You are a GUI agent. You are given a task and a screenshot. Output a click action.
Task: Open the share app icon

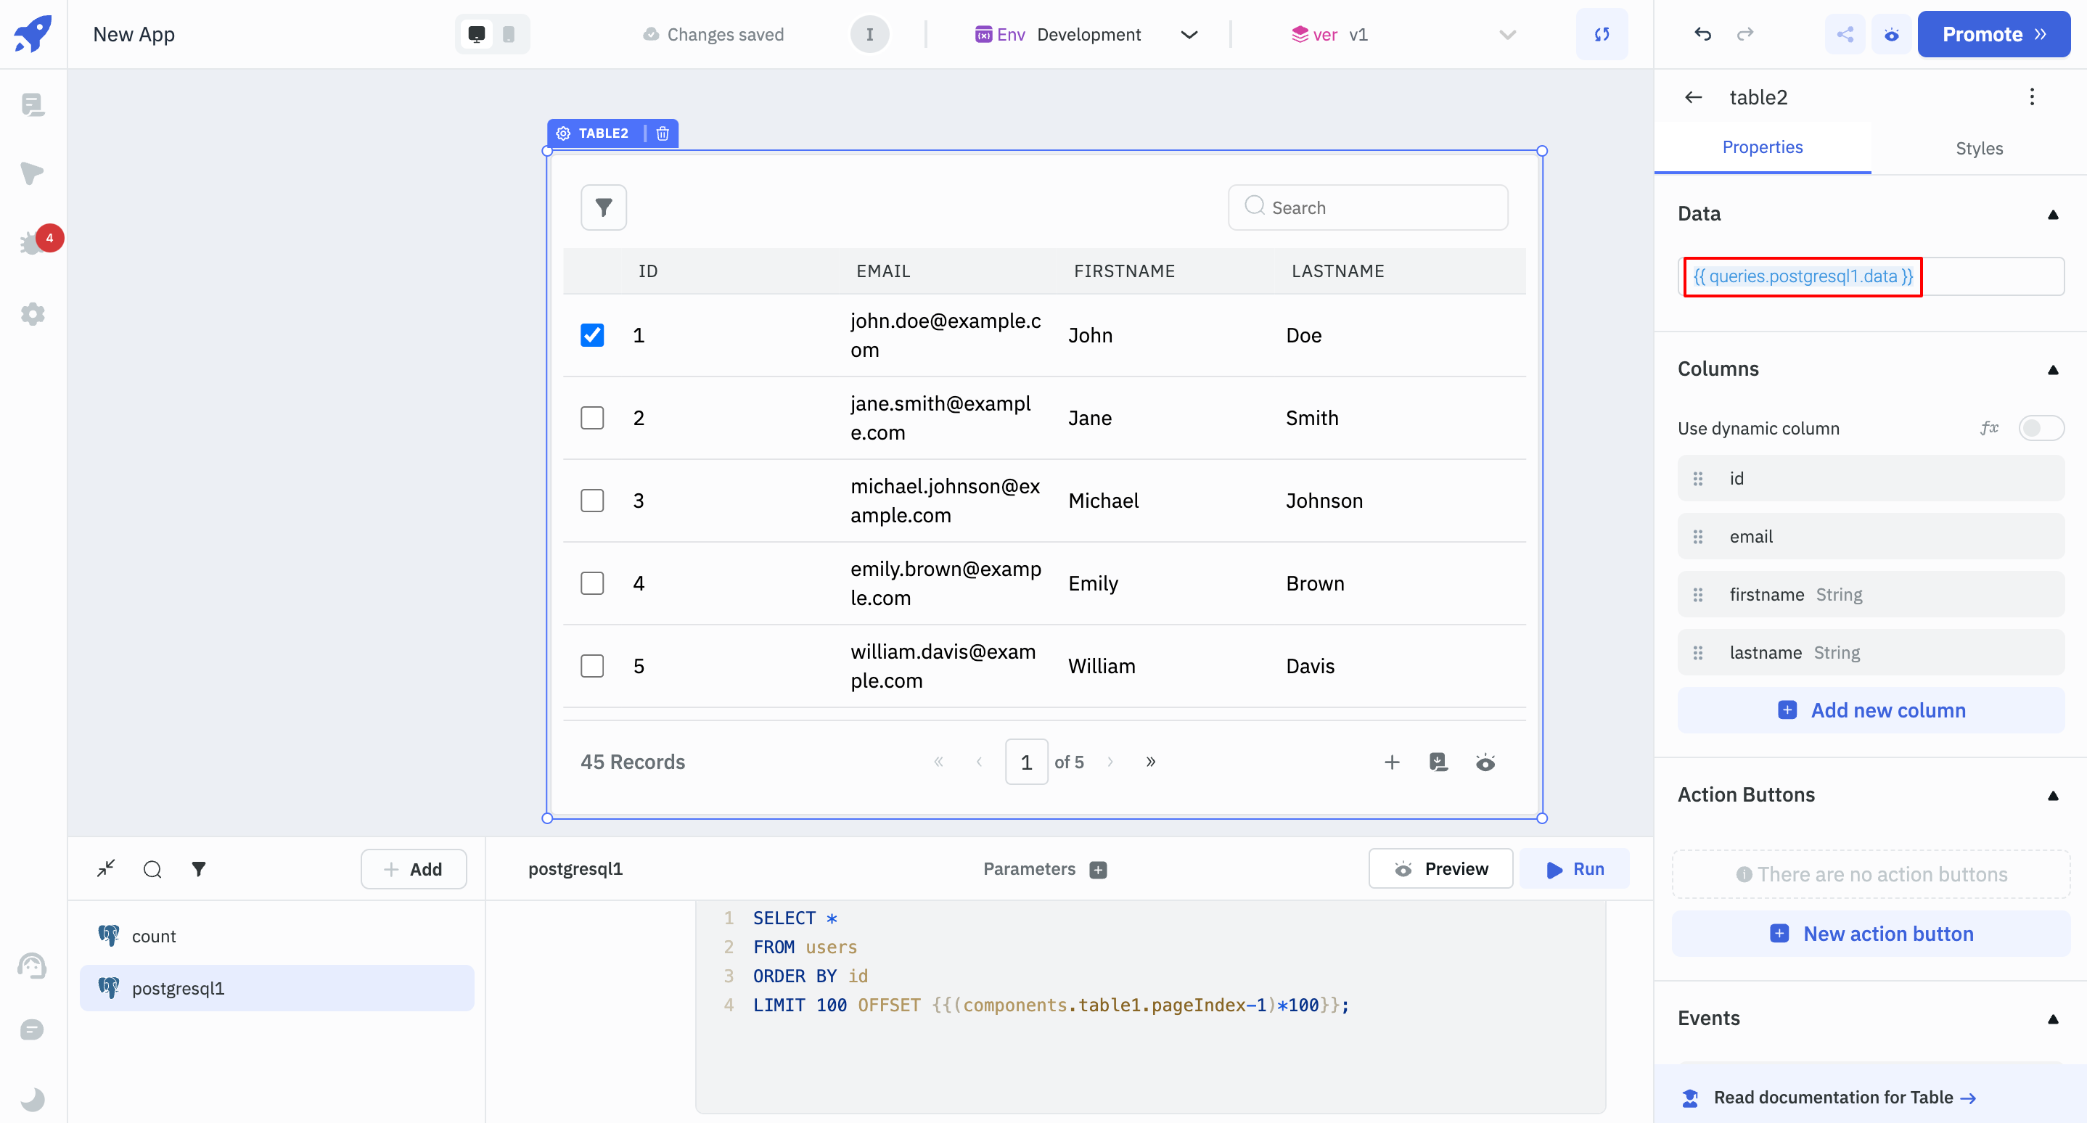pyautogui.click(x=1845, y=34)
